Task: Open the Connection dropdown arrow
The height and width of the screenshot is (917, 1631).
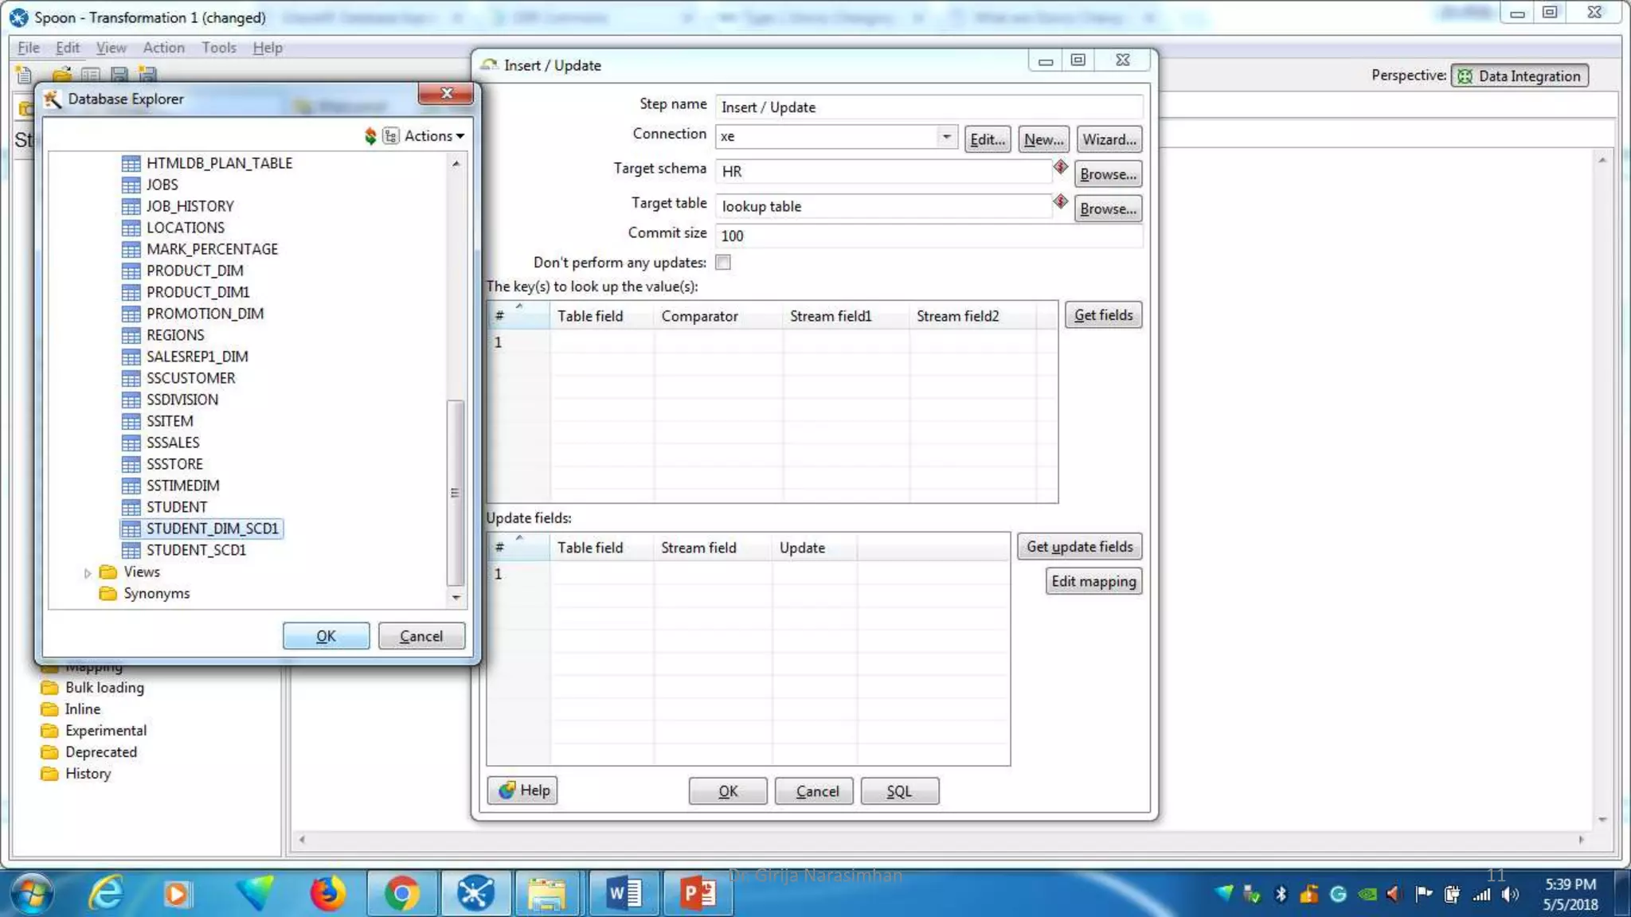Action: (946, 137)
